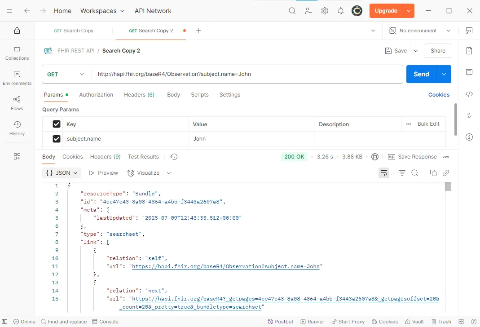
Task: Toggle the two-pane layout icon in the status bar
Action: [x=461, y=322]
